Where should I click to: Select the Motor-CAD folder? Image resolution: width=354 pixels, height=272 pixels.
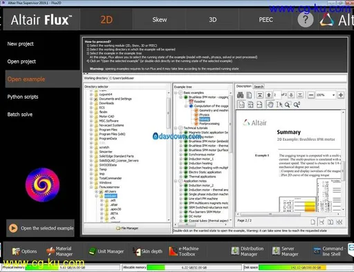(106, 117)
